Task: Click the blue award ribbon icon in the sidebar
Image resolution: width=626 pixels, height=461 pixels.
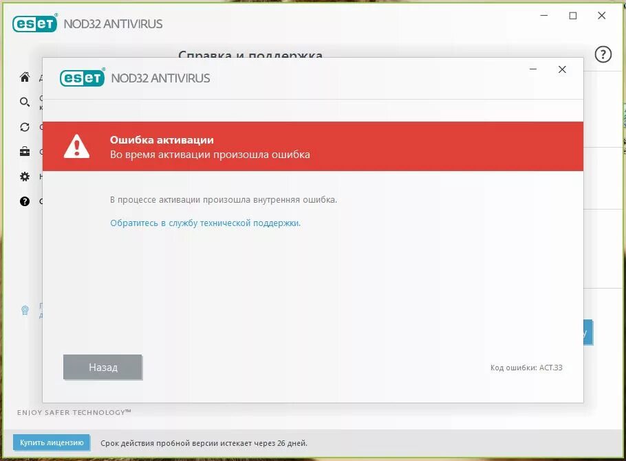Action: point(25,310)
